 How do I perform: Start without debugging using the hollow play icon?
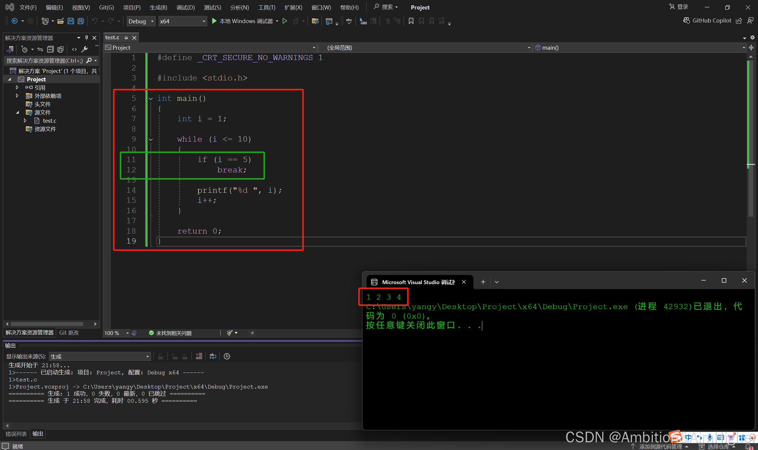[x=285, y=21]
